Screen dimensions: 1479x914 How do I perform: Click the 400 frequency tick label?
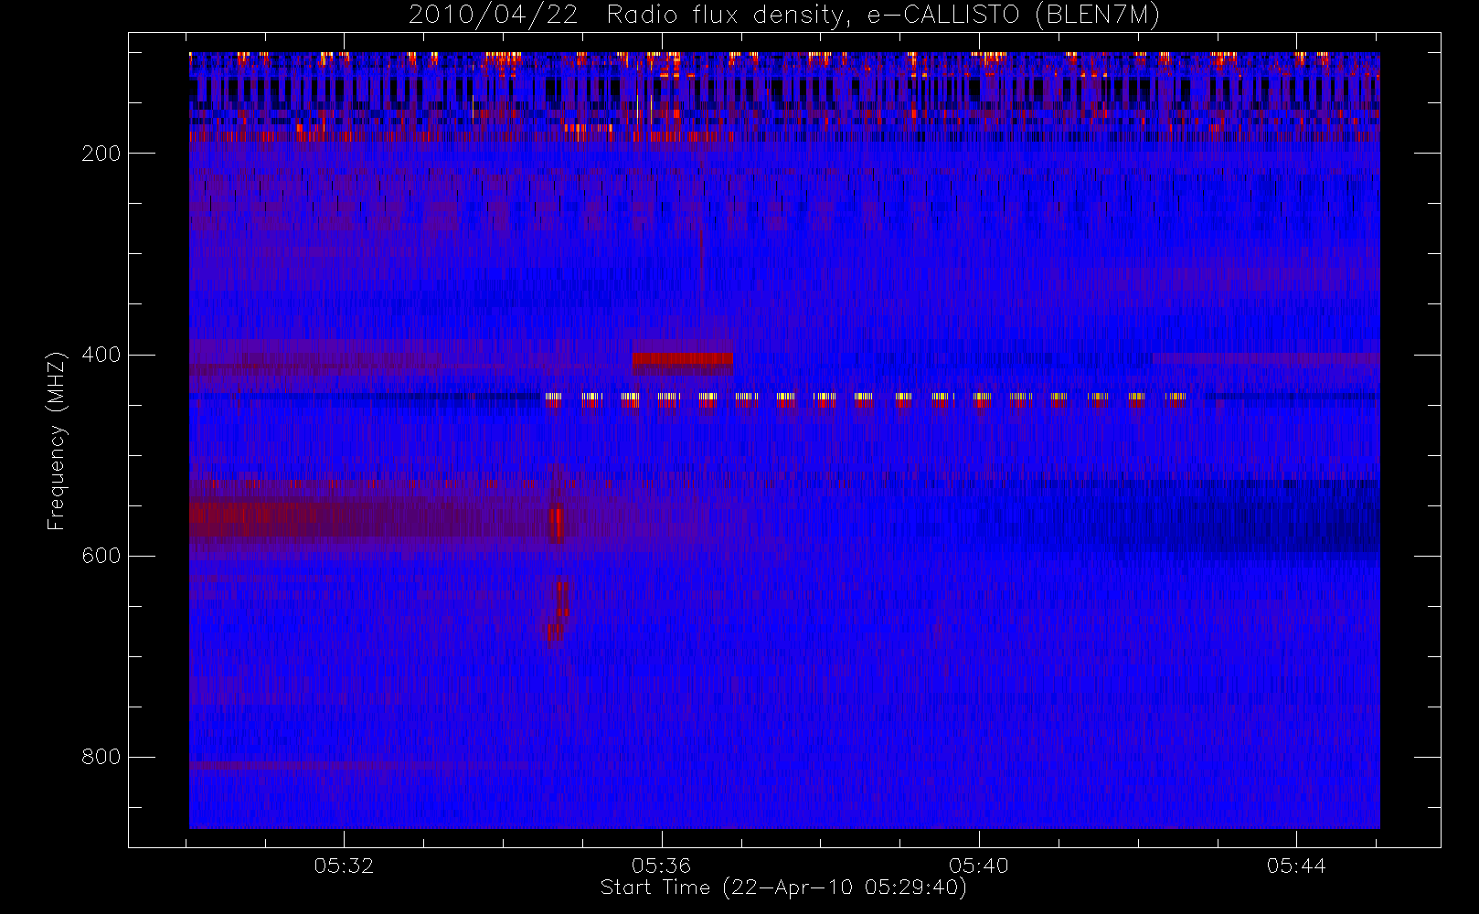tap(101, 355)
